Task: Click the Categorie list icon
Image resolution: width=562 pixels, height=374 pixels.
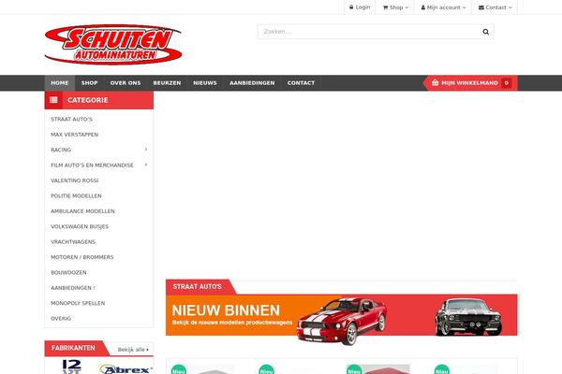Action: pos(53,100)
